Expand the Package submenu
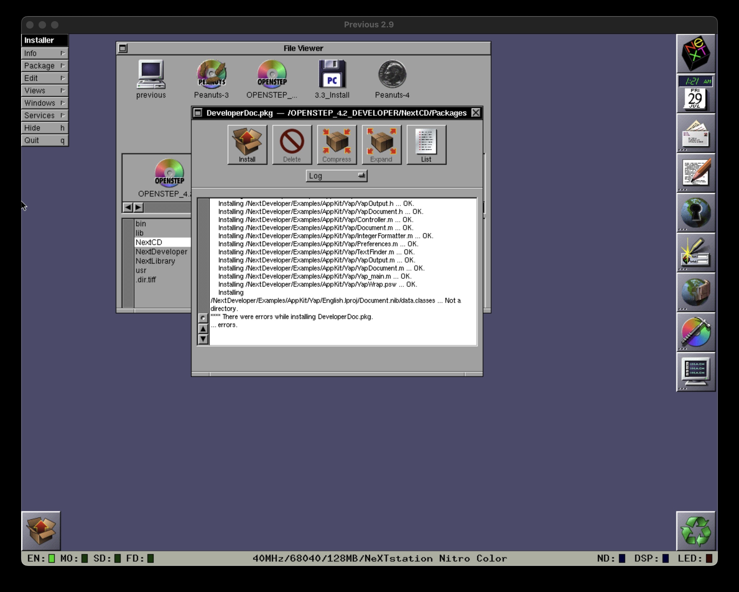This screenshot has width=739, height=592. (x=44, y=65)
